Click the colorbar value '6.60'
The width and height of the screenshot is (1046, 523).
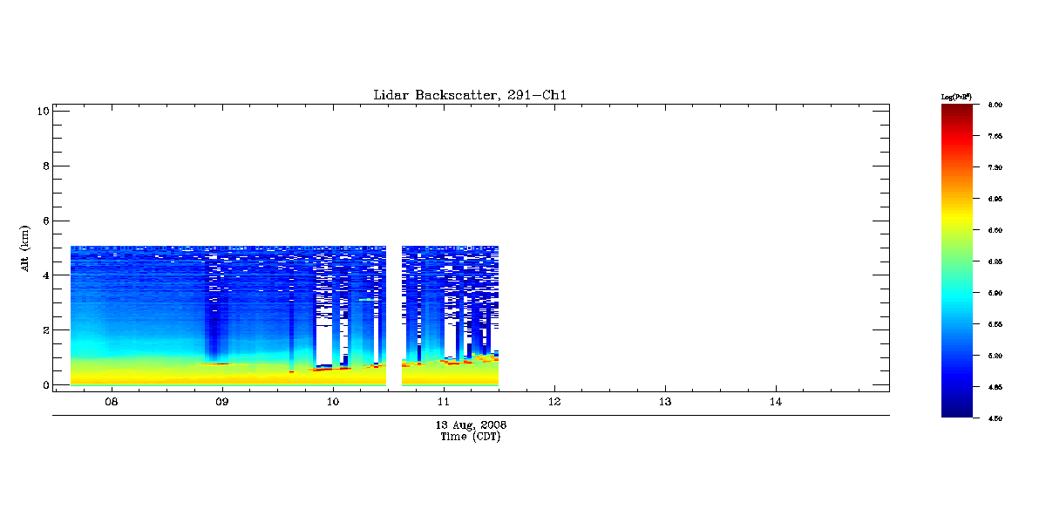pyautogui.click(x=996, y=230)
